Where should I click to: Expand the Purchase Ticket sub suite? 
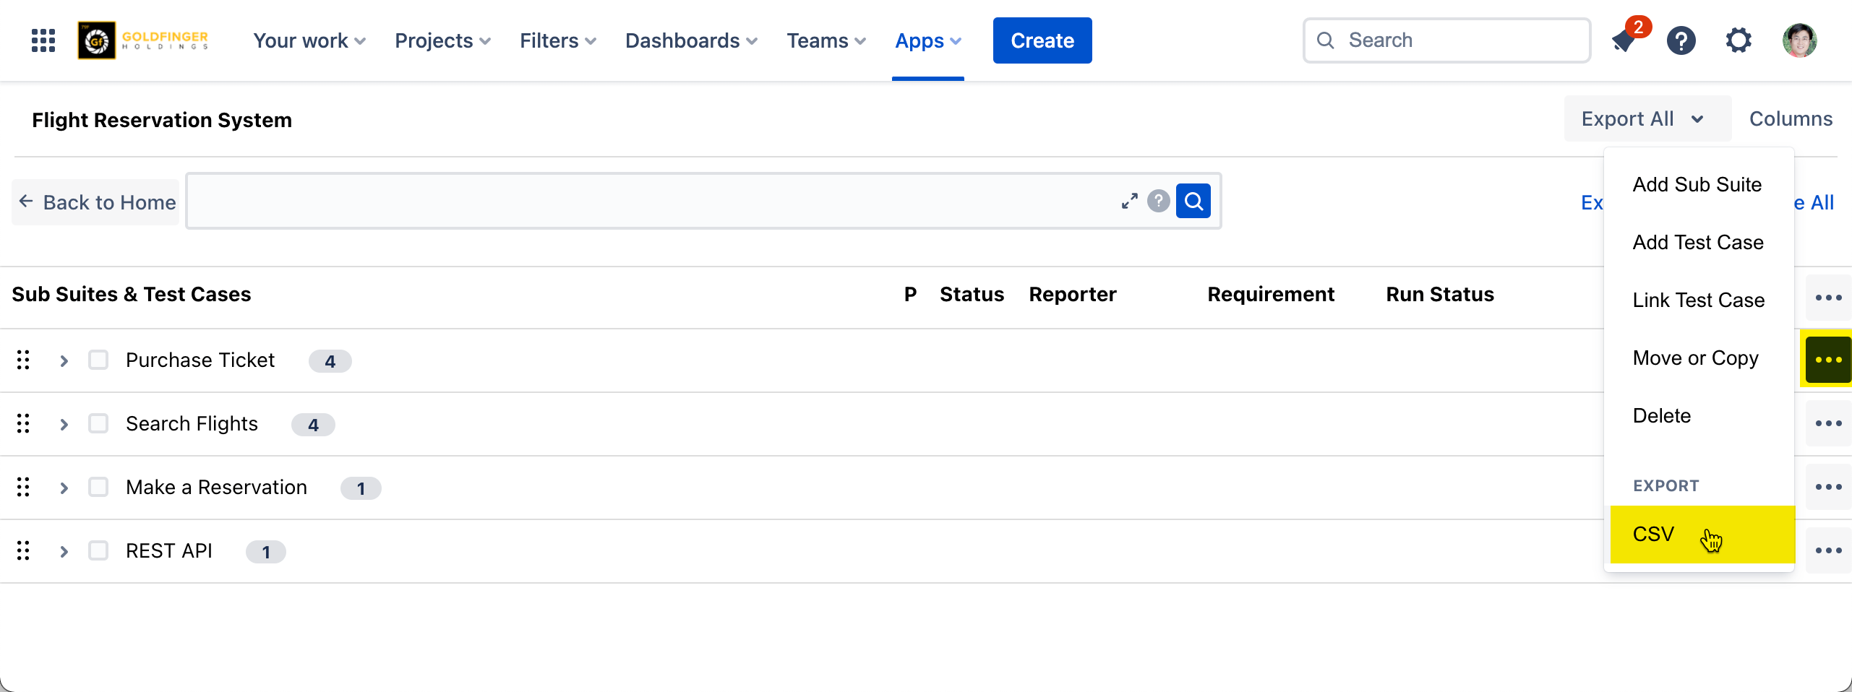point(64,360)
